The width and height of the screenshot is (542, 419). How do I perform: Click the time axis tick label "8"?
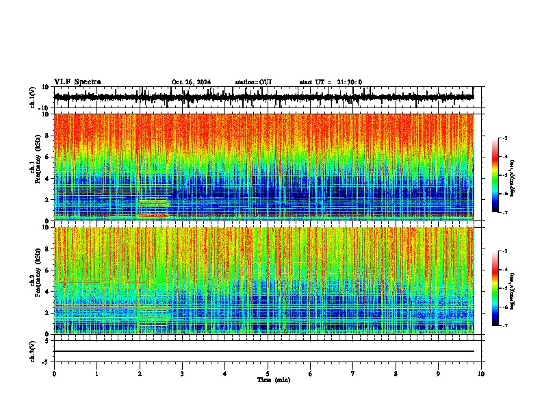point(396,374)
